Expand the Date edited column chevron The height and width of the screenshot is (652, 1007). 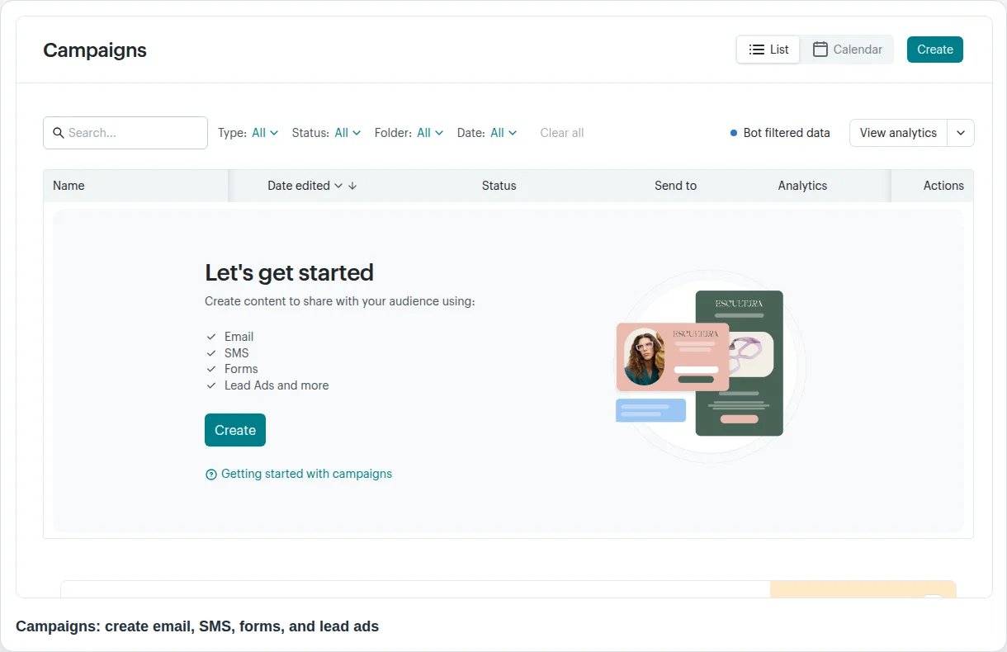tap(338, 186)
